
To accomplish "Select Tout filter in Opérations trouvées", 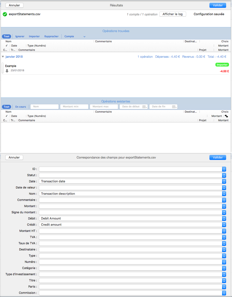I will click(x=7, y=36).
